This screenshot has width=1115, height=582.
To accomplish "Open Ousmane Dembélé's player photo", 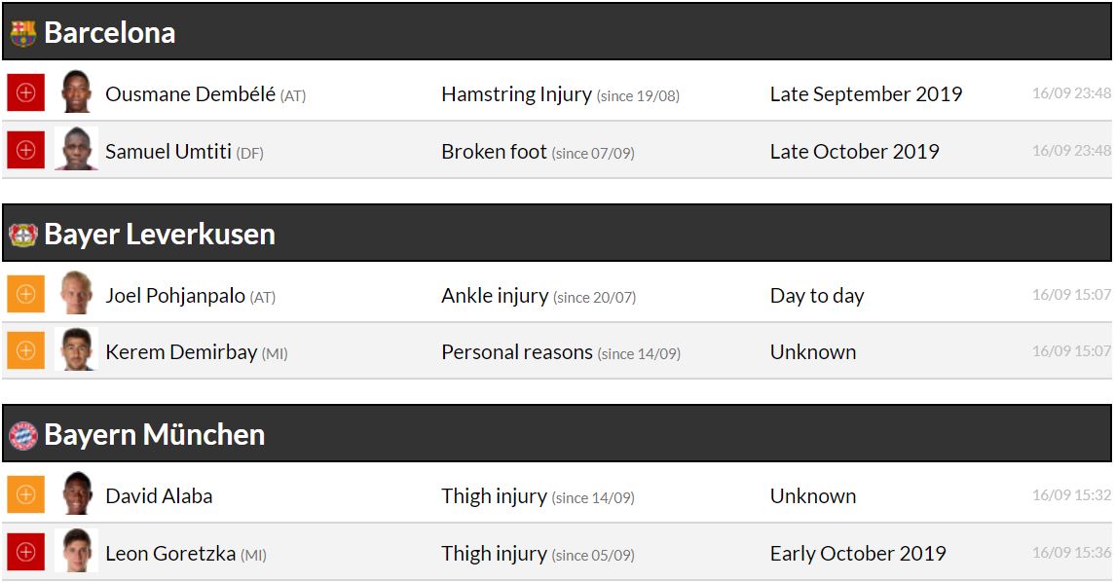I will pos(76,93).
